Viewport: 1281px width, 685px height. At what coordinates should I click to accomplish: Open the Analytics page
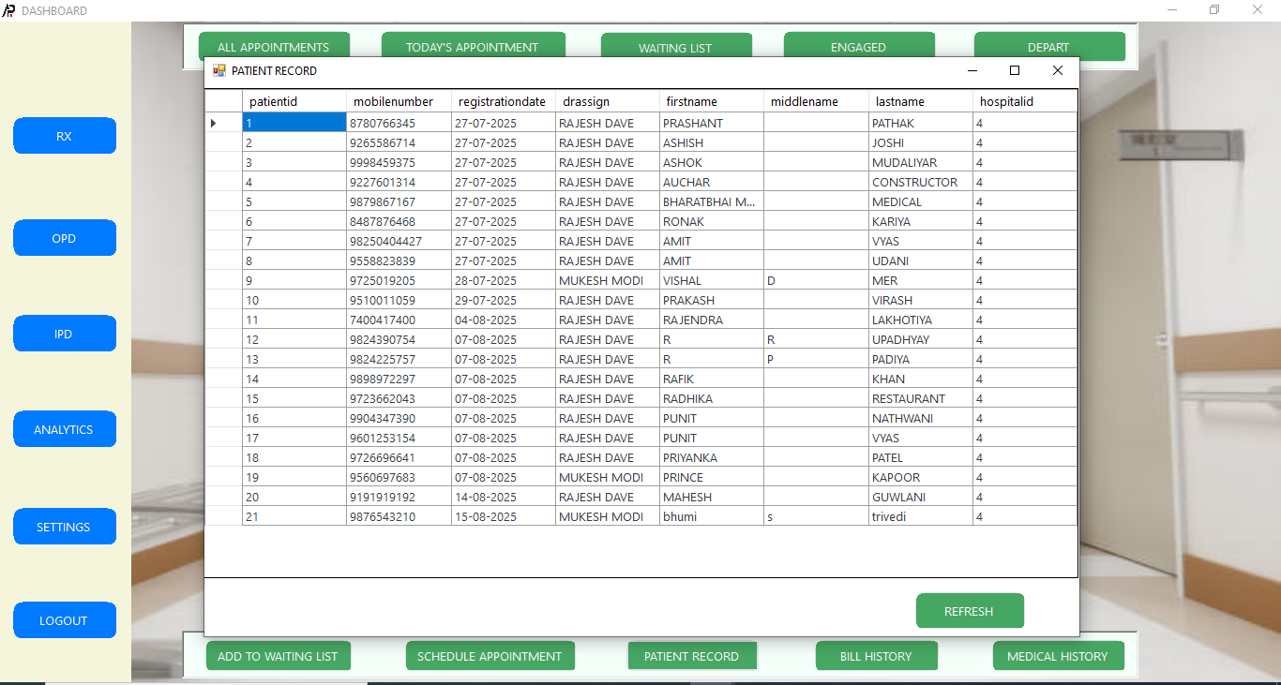pos(64,429)
